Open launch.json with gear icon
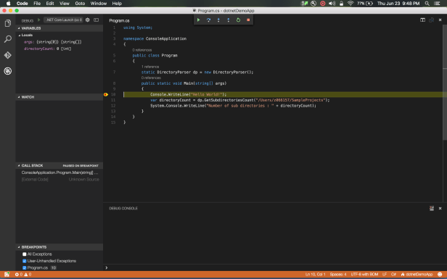The image size is (447, 279). pyautogui.click(x=88, y=20)
